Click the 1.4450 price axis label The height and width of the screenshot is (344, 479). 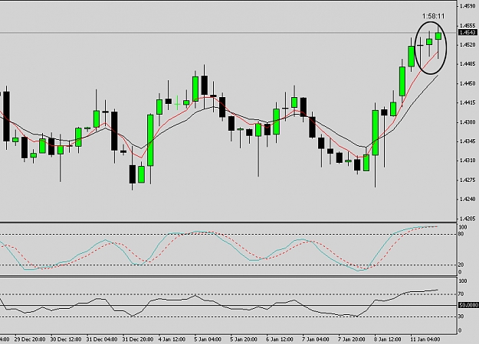(x=468, y=83)
